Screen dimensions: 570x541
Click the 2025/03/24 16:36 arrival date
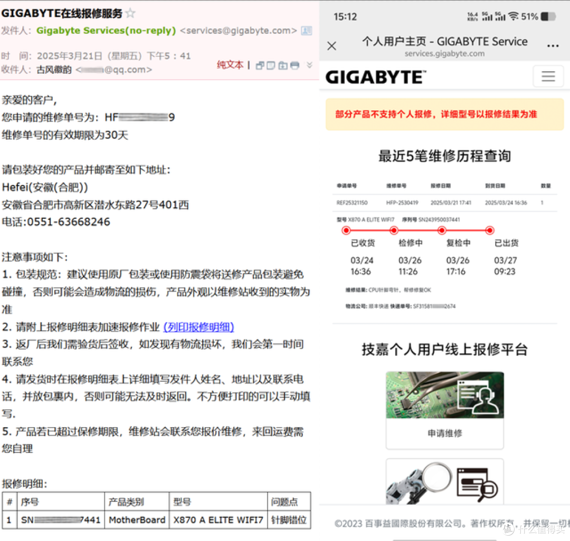(506, 202)
